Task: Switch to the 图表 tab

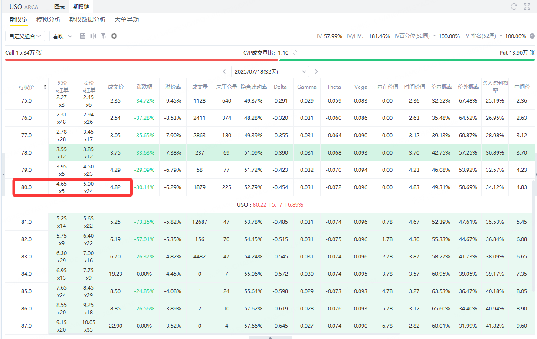Action: coord(59,6)
